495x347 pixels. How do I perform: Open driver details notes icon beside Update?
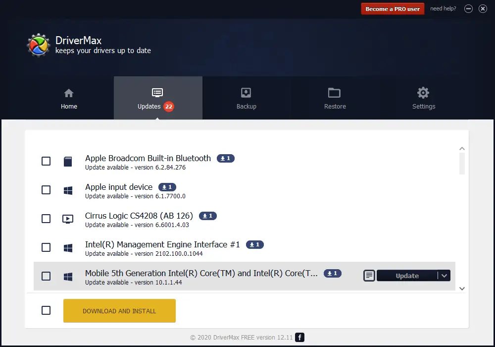[x=369, y=276]
